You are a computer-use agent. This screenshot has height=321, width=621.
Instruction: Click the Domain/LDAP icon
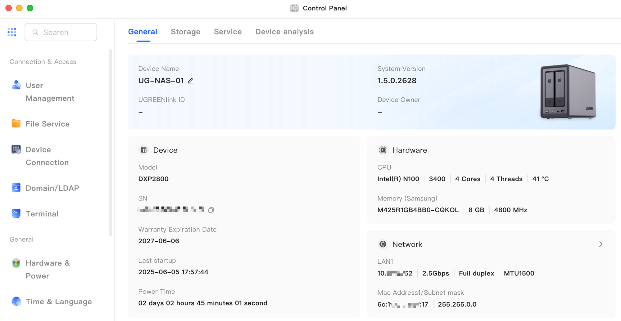pyautogui.click(x=16, y=188)
